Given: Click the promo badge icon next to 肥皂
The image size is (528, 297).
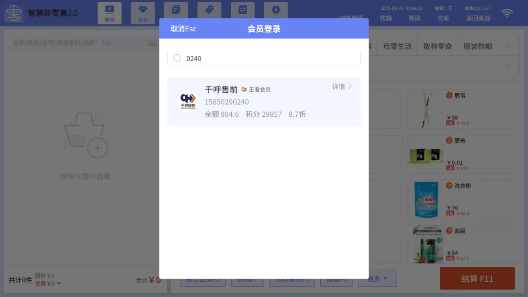Looking at the screenshot, I should click(x=449, y=140).
